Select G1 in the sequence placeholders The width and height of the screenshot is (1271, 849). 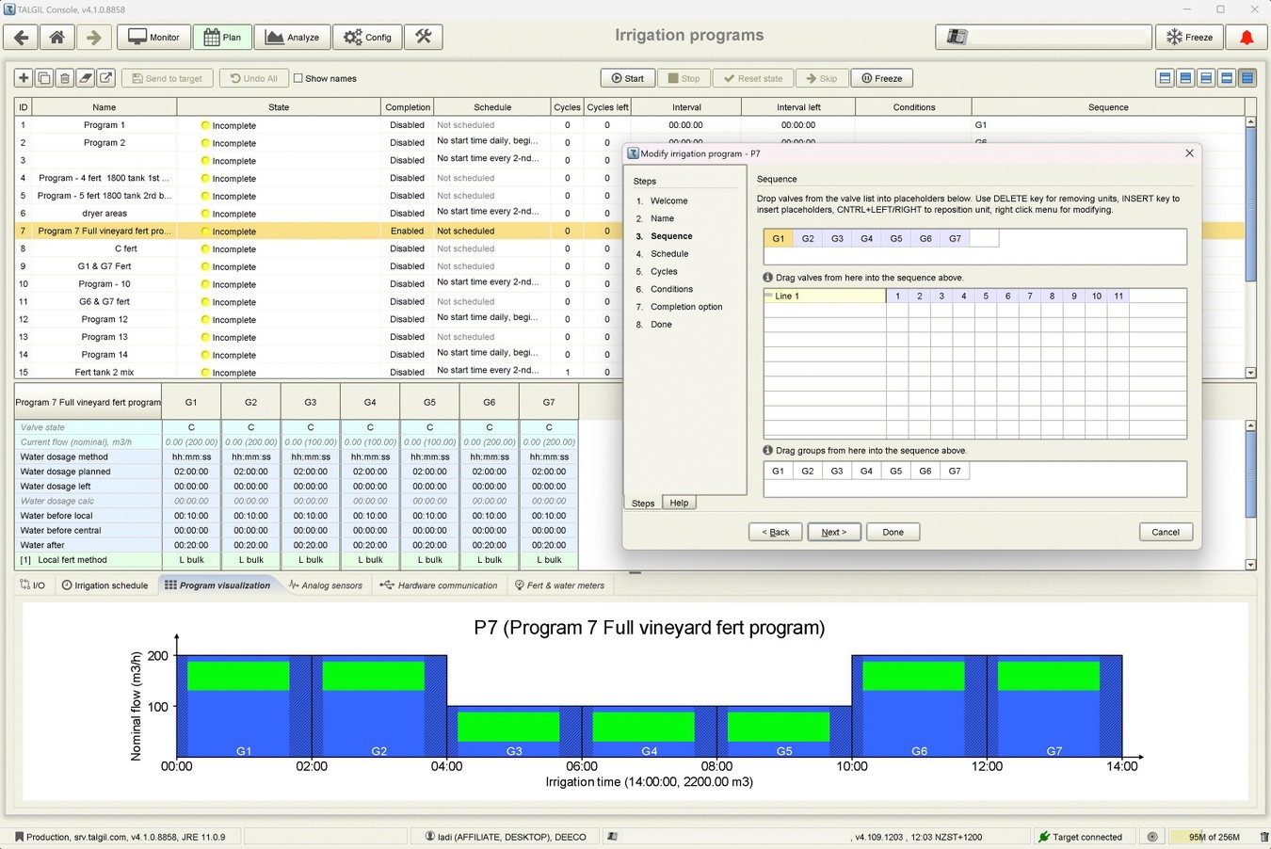tap(779, 239)
